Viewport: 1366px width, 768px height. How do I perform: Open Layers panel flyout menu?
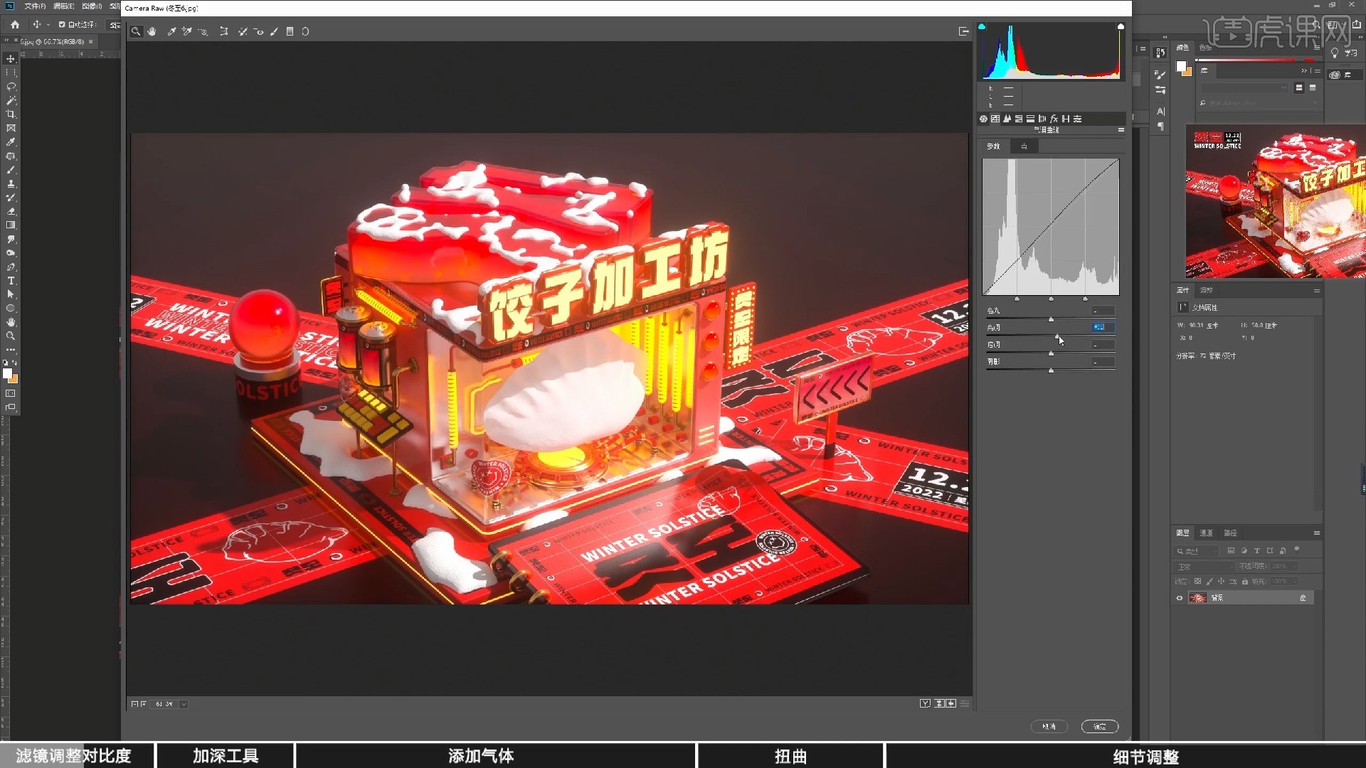1317,533
